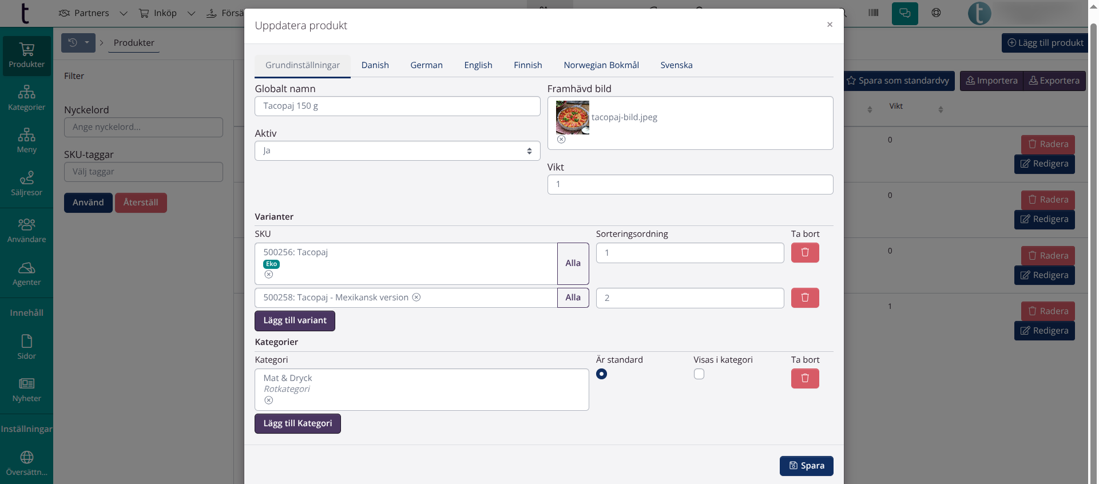The width and height of the screenshot is (1099, 484).
Task: Switch to English tab
Action: click(478, 65)
